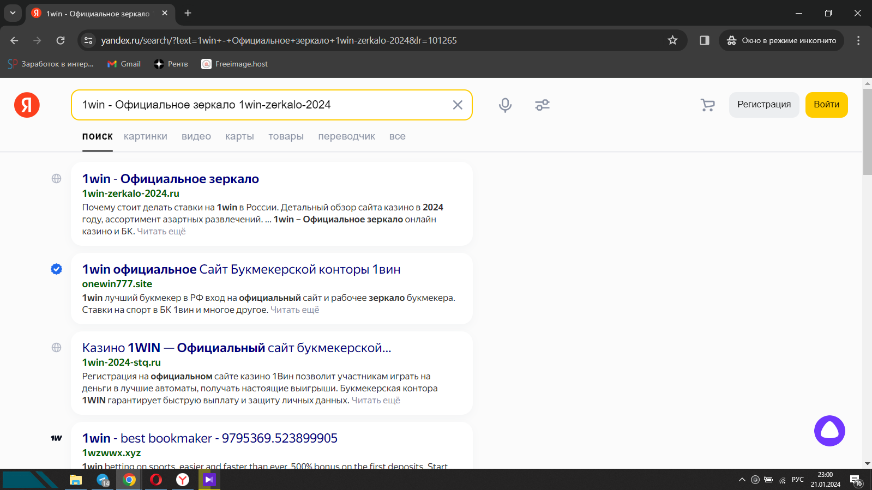
Task: Click the Yandex logo icon
Action: [x=27, y=105]
